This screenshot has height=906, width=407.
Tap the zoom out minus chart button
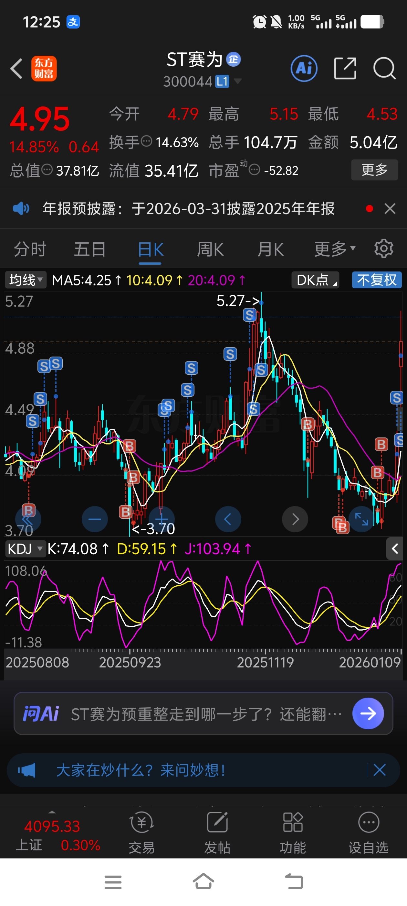(95, 519)
